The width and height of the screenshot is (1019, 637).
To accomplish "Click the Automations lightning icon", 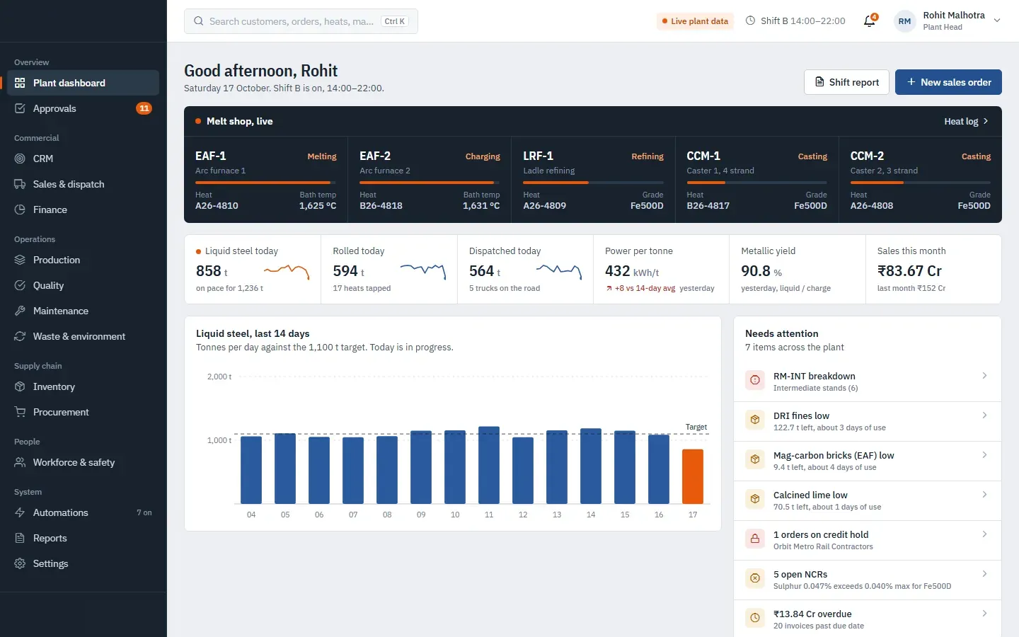I will coord(20,512).
